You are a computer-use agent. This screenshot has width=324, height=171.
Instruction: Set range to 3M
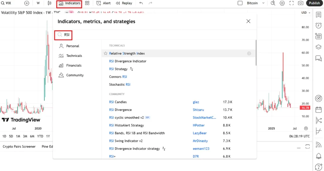(25, 136)
